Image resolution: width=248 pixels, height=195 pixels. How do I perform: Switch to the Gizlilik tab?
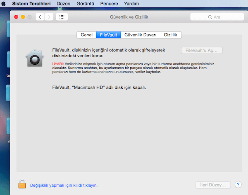tap(170, 35)
